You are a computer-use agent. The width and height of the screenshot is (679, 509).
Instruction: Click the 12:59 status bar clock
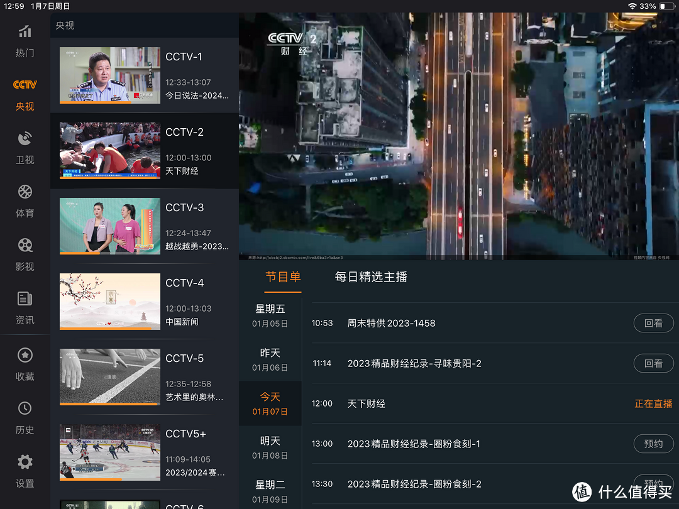[x=14, y=6]
